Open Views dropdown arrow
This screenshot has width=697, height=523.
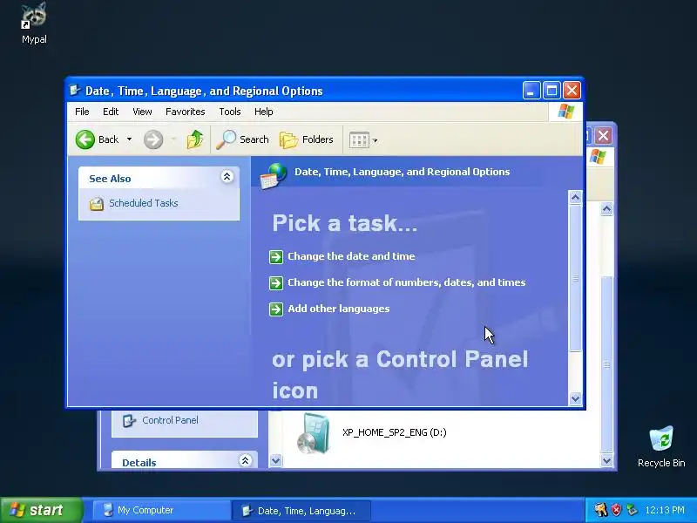(375, 140)
